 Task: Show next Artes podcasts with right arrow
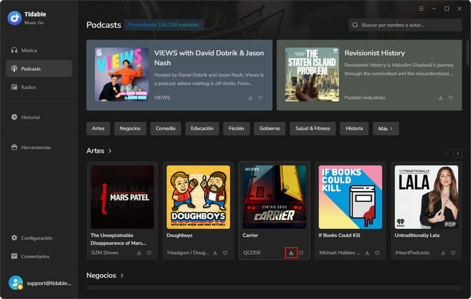click(x=458, y=153)
